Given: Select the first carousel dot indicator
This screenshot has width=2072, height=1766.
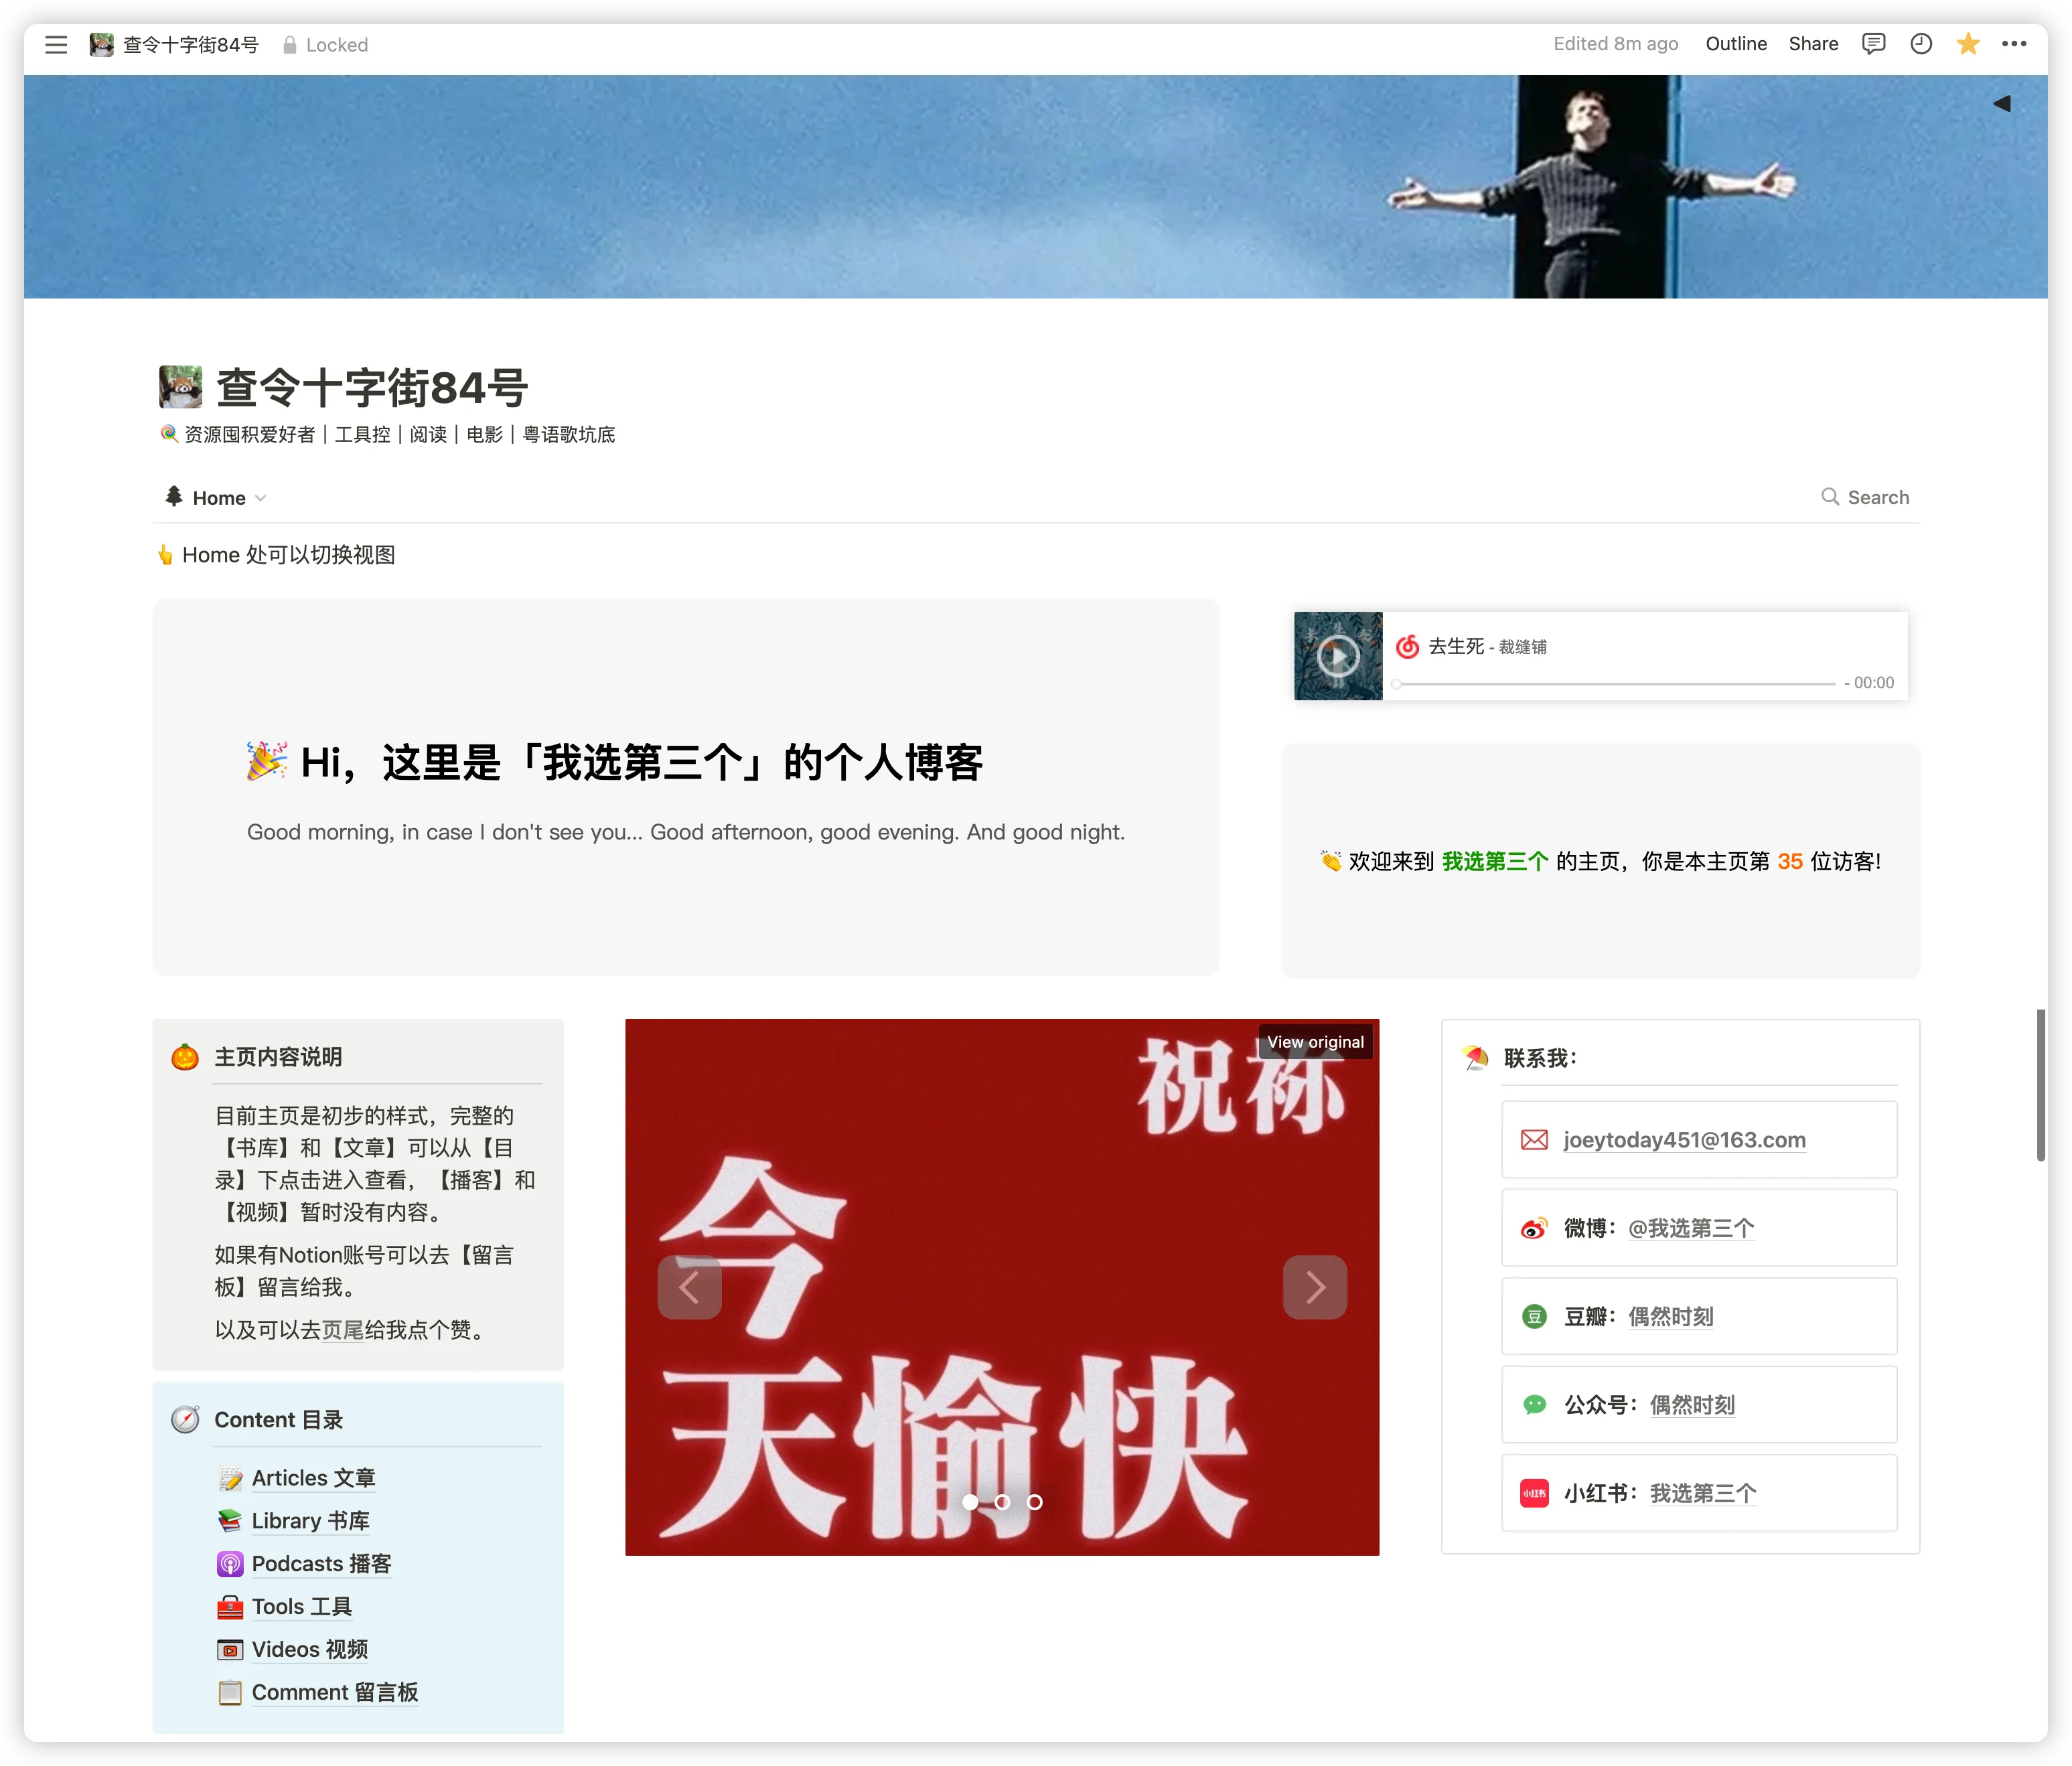Looking at the screenshot, I should click(970, 1502).
